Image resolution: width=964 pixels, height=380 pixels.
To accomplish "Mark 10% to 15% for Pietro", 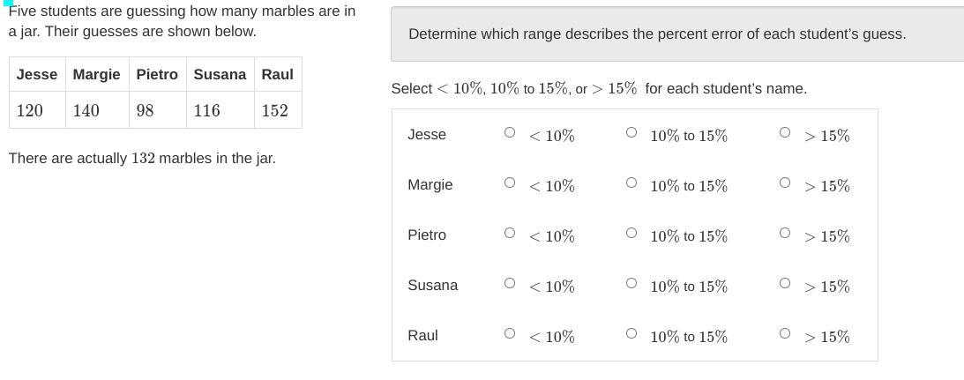I will (631, 234).
